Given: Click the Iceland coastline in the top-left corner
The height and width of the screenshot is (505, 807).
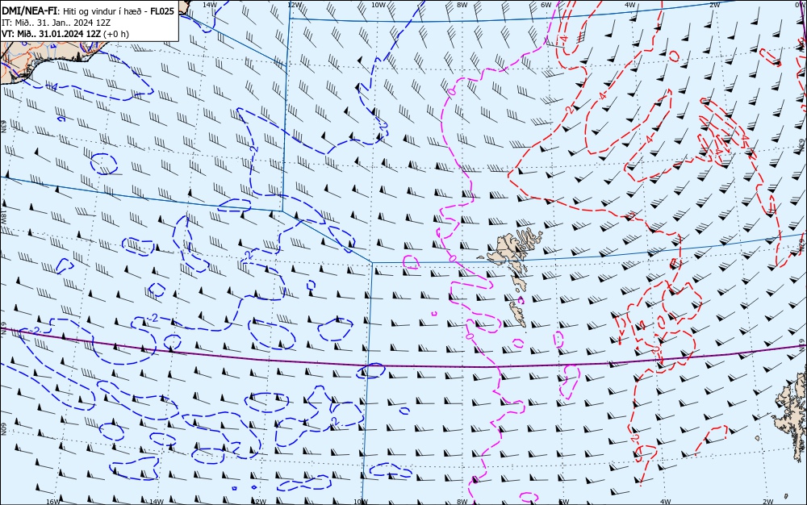Looking at the screenshot, I should (x=52, y=54).
